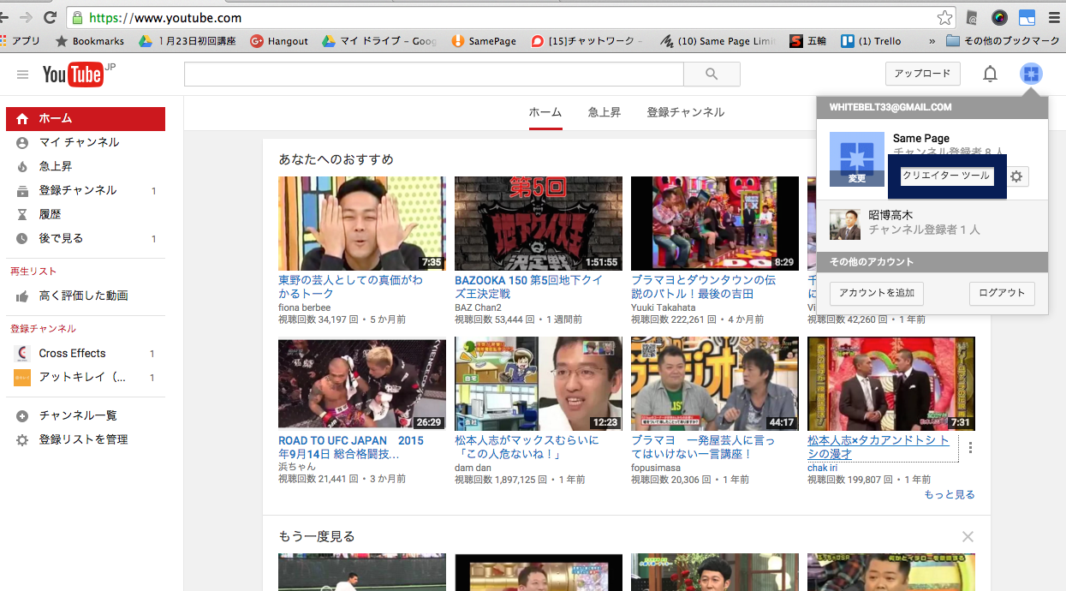
Task: Open the Trello bookmark
Action: click(x=871, y=41)
